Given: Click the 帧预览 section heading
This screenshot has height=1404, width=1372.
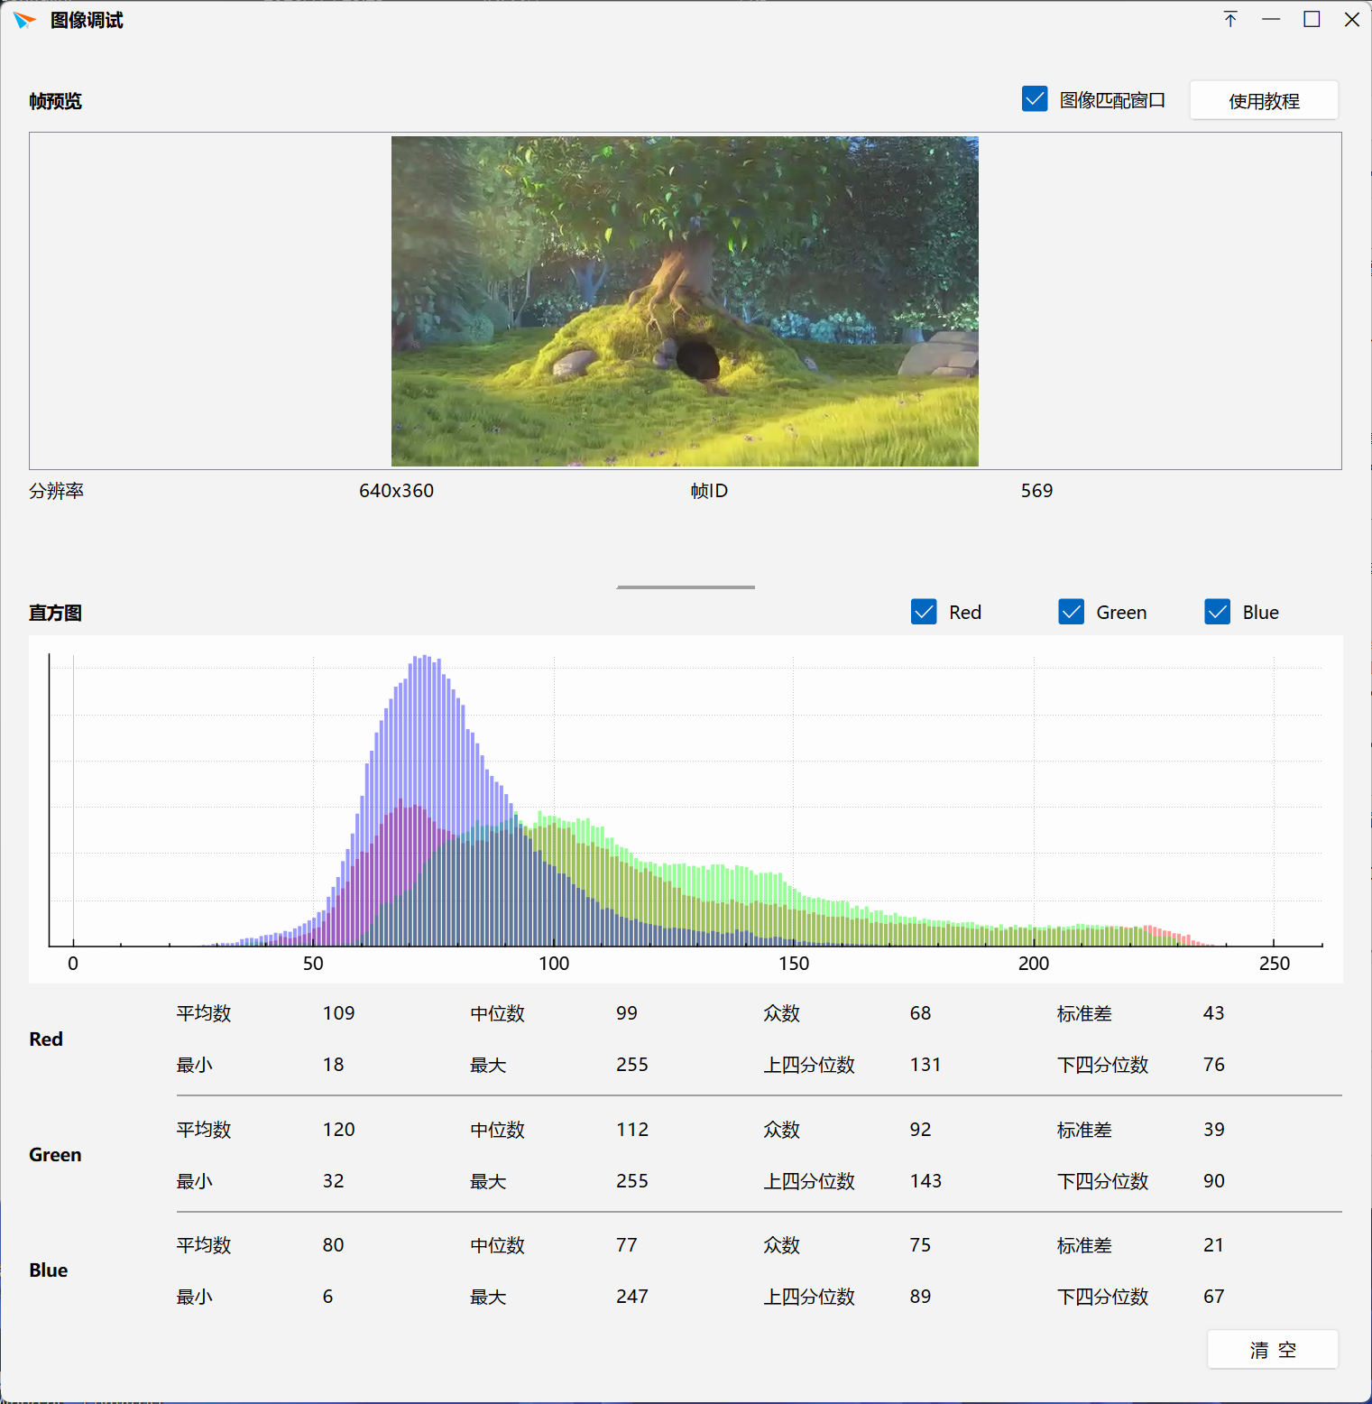Looking at the screenshot, I should point(55,100).
